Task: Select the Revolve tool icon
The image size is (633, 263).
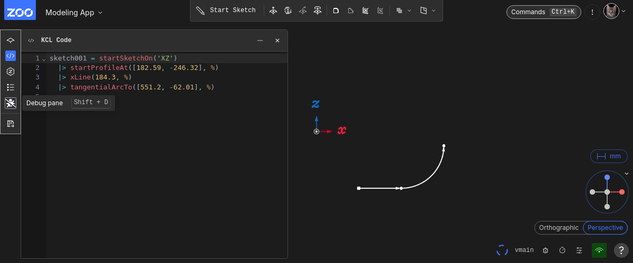Action: point(288,11)
